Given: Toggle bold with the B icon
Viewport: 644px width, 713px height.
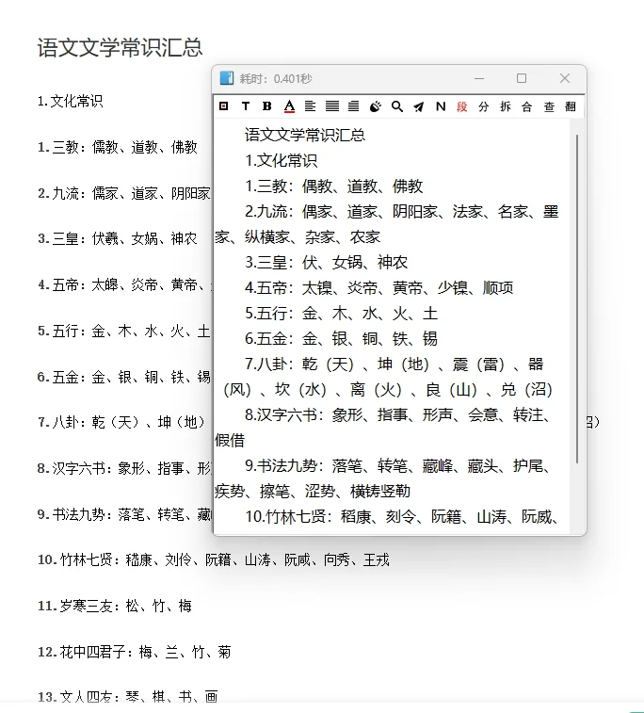Looking at the screenshot, I should click(x=267, y=106).
